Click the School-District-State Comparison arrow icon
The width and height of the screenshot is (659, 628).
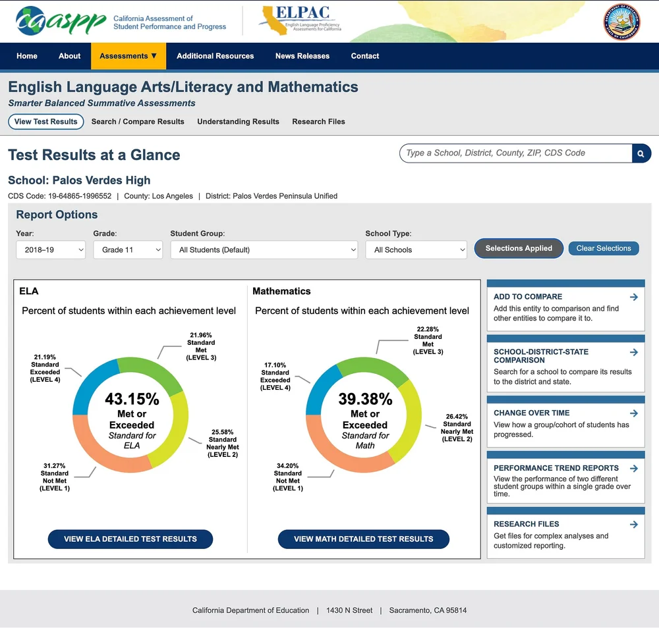point(634,352)
